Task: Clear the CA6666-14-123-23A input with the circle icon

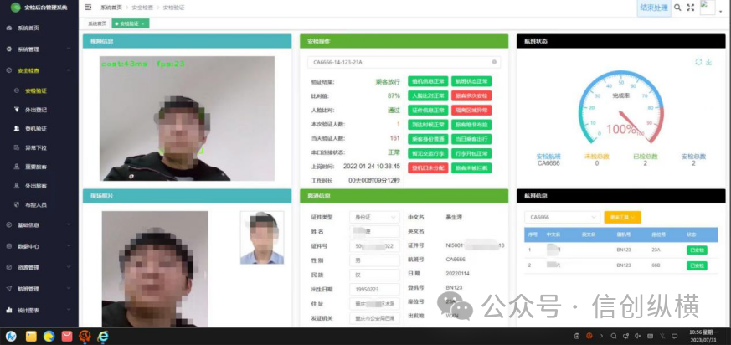Action: (x=494, y=62)
